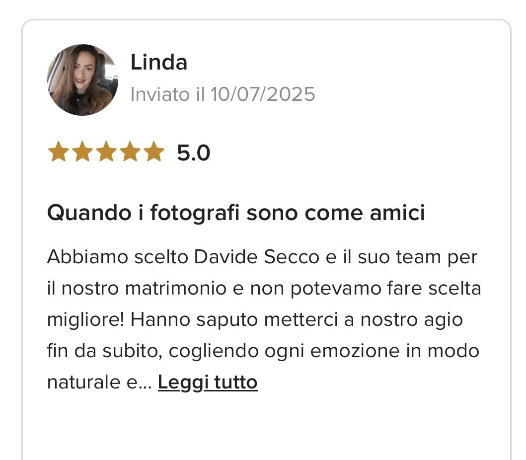526x460 pixels.
Task: Click Davide Secco in the review text
Action: pos(257,257)
